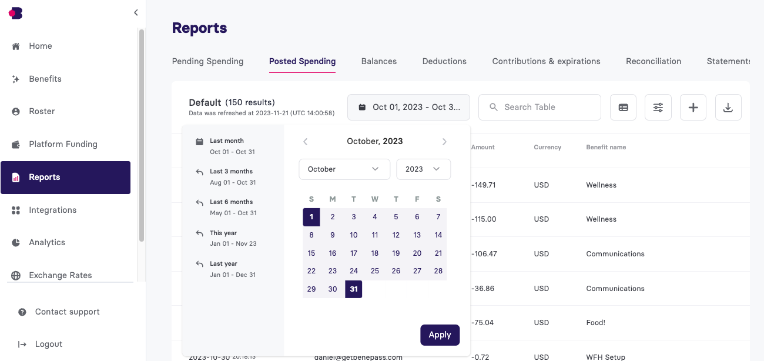Select October 1 in the calendar
The image size is (764, 361).
point(311,217)
